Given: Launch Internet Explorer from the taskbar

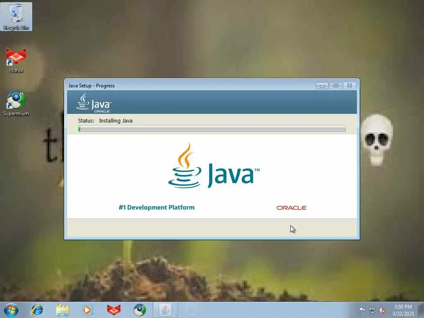Looking at the screenshot, I should [37, 310].
